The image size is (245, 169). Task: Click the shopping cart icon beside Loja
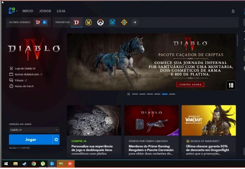point(11,68)
